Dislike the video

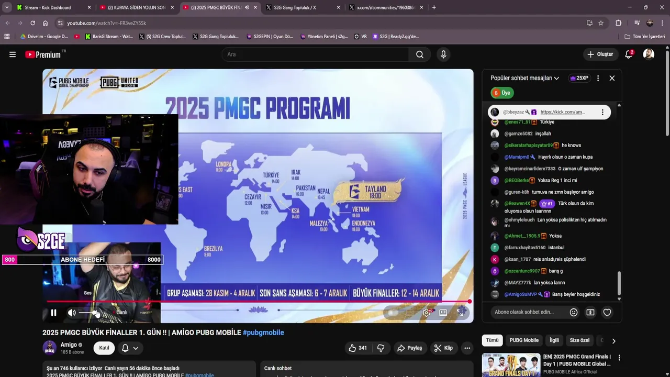pyautogui.click(x=381, y=348)
